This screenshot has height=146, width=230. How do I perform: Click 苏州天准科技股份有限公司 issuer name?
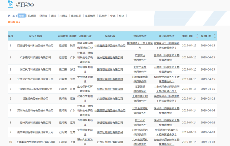[x=35, y=122]
